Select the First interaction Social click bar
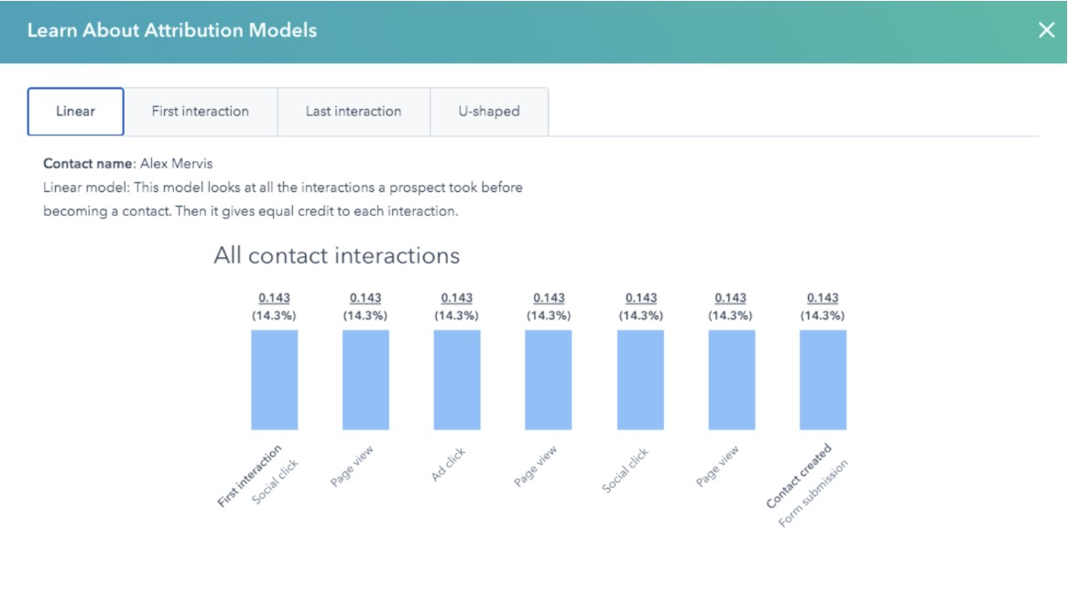The width and height of the screenshot is (1068, 592). point(273,380)
